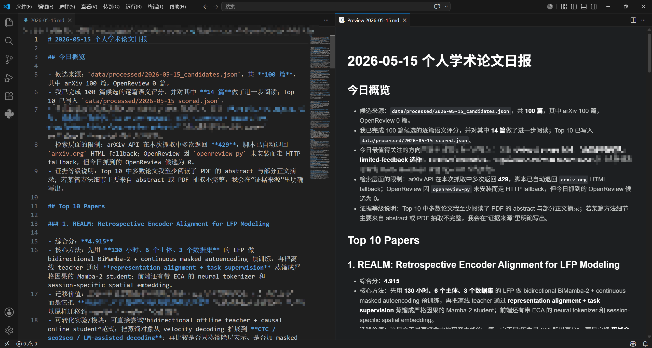Open the Extensions view
This screenshot has height=348, width=652.
tap(9, 96)
